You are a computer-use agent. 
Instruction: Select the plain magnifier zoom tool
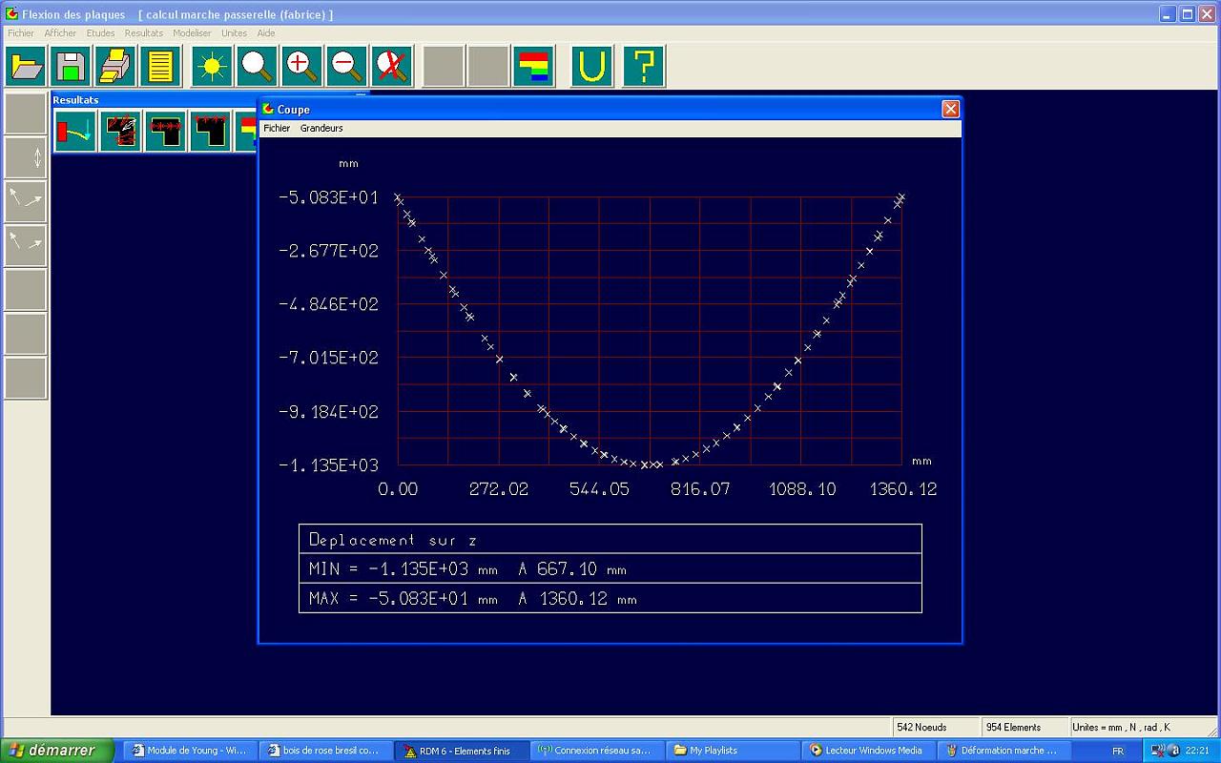click(x=257, y=67)
